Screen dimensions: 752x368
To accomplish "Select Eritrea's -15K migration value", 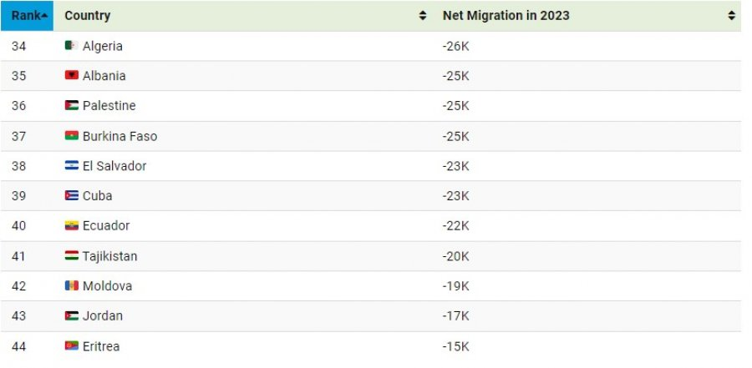I will point(455,346).
